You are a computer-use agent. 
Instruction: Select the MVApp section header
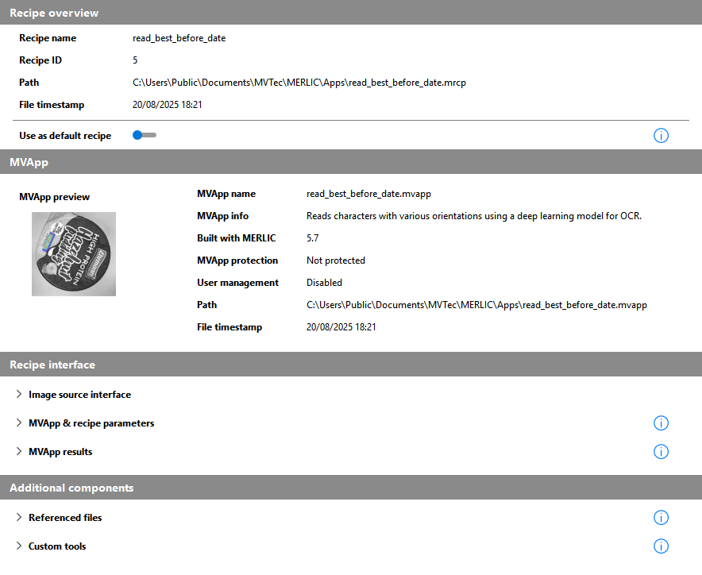click(29, 162)
